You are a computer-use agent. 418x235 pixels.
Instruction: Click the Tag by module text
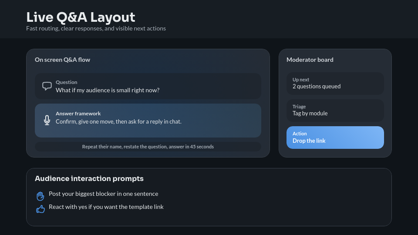point(310,113)
